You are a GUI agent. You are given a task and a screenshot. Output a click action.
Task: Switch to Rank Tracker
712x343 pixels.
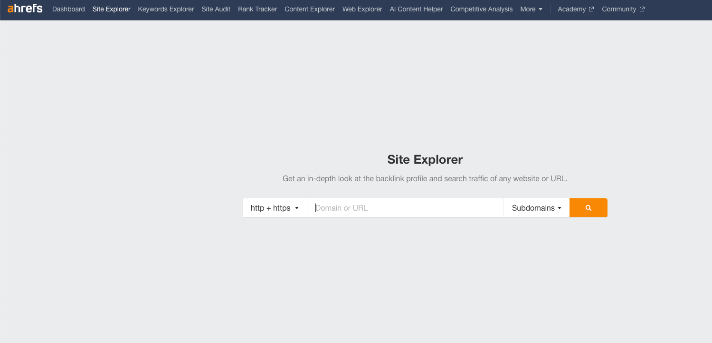point(257,9)
